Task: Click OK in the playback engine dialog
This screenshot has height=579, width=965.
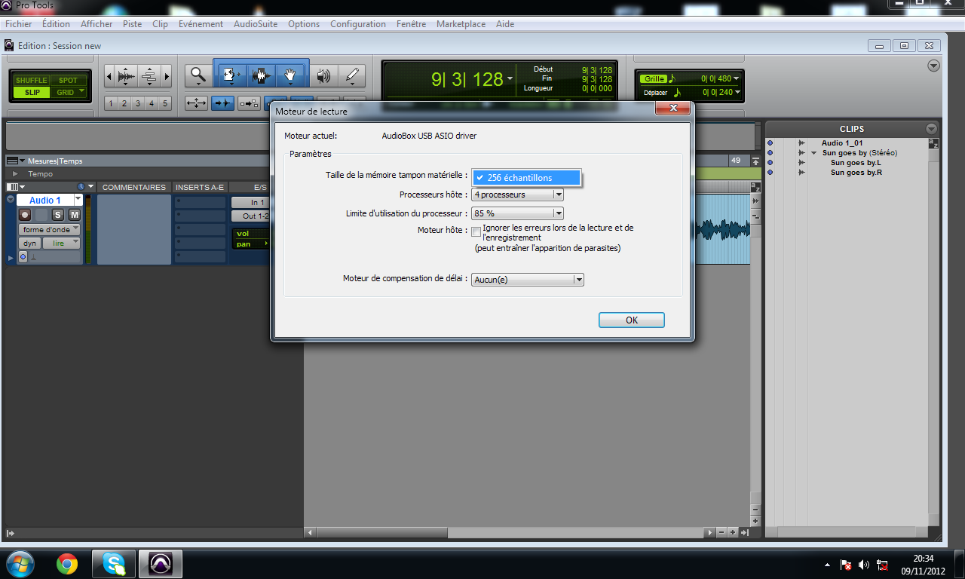Action: pyautogui.click(x=631, y=320)
